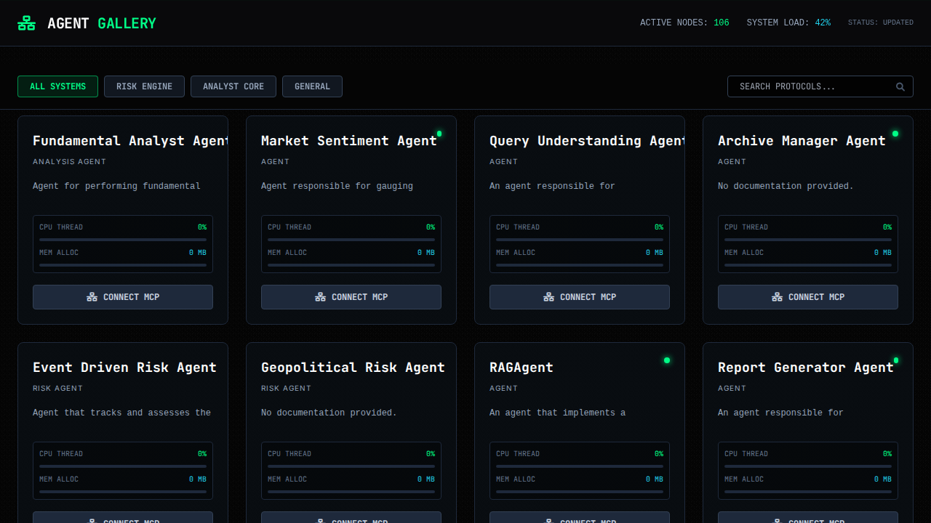Click Mem Alloc bar on Geopolitical Risk Agent
This screenshot has width=931, height=523.
[x=351, y=491]
